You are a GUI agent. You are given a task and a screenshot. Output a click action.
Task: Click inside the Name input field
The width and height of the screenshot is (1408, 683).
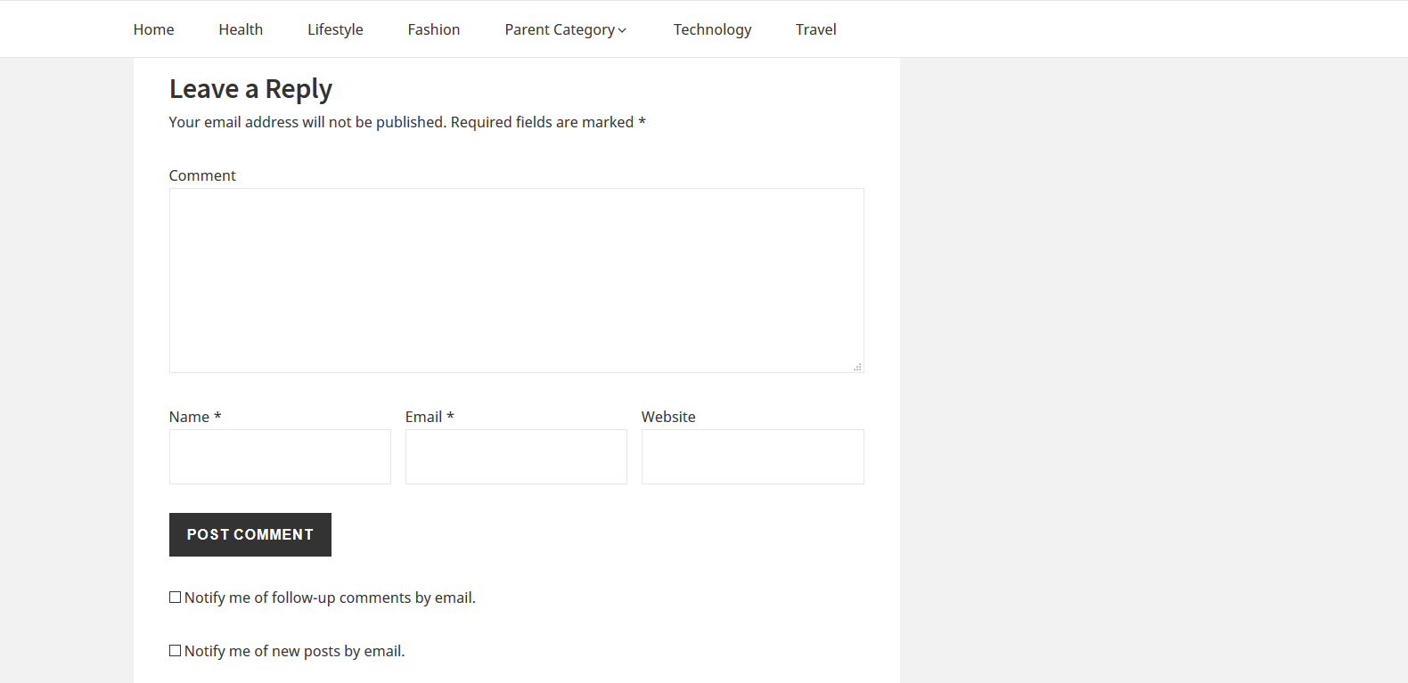(280, 457)
